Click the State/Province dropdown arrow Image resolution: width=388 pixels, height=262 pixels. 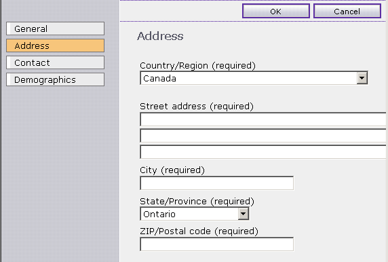(244, 214)
